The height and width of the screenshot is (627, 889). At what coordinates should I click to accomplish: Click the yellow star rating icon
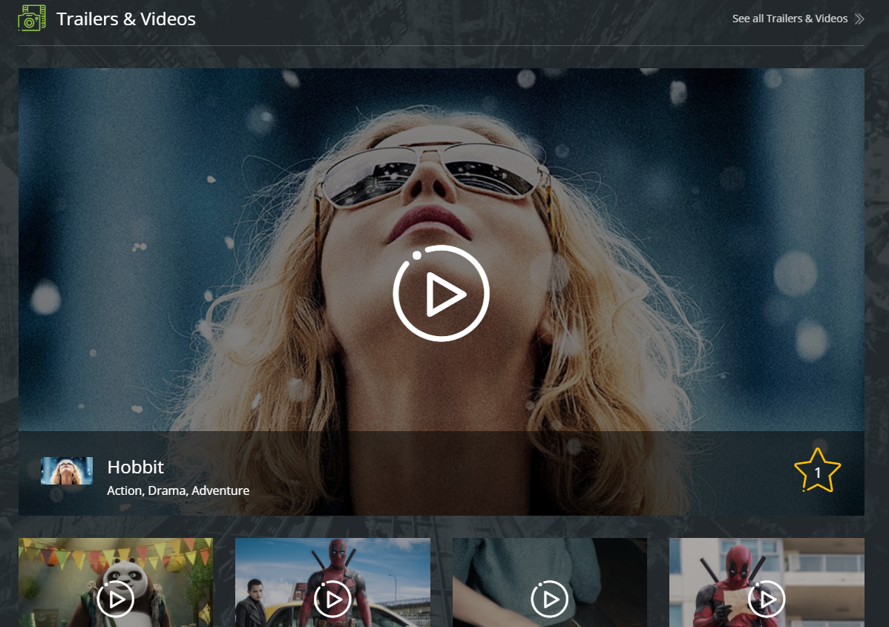point(818,470)
